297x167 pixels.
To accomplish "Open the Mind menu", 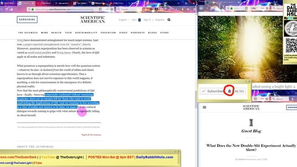I will coord(45,32).
